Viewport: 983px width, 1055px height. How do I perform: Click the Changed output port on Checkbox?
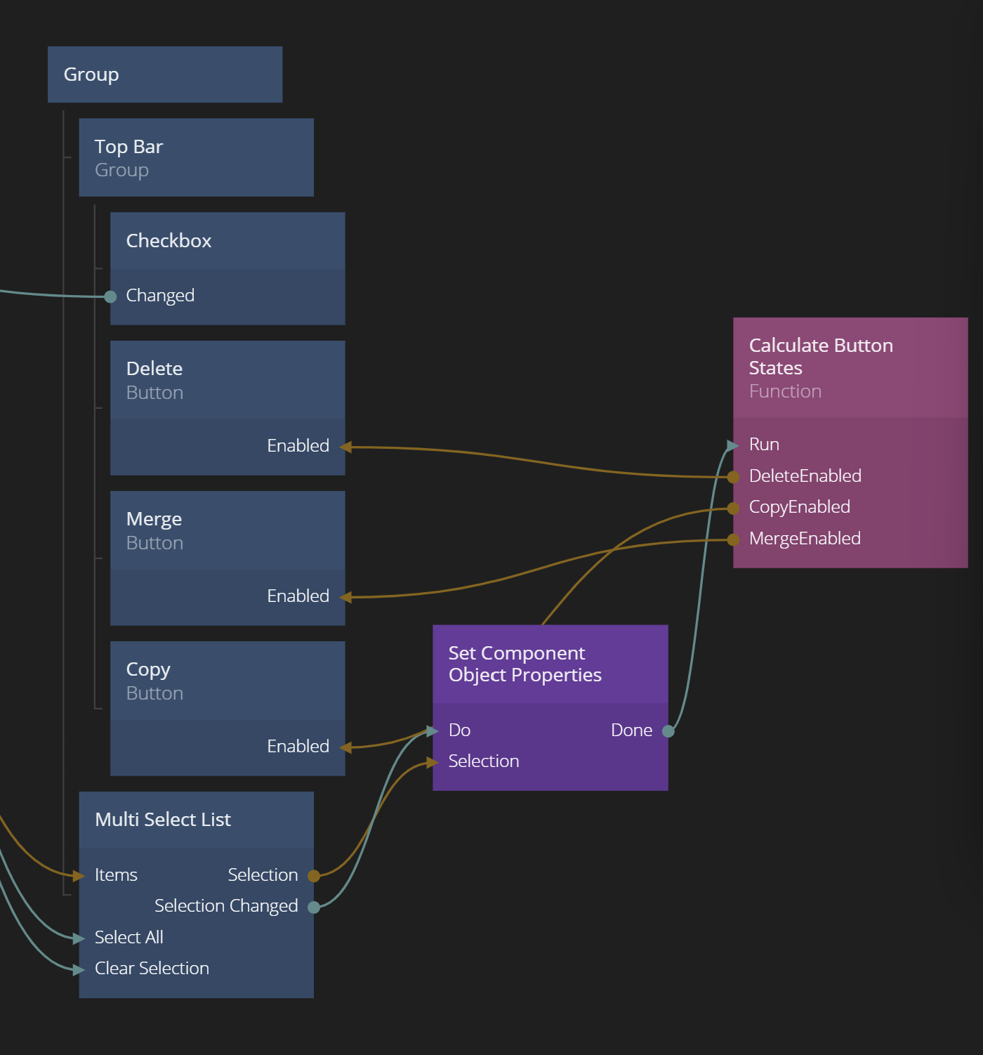[110, 296]
